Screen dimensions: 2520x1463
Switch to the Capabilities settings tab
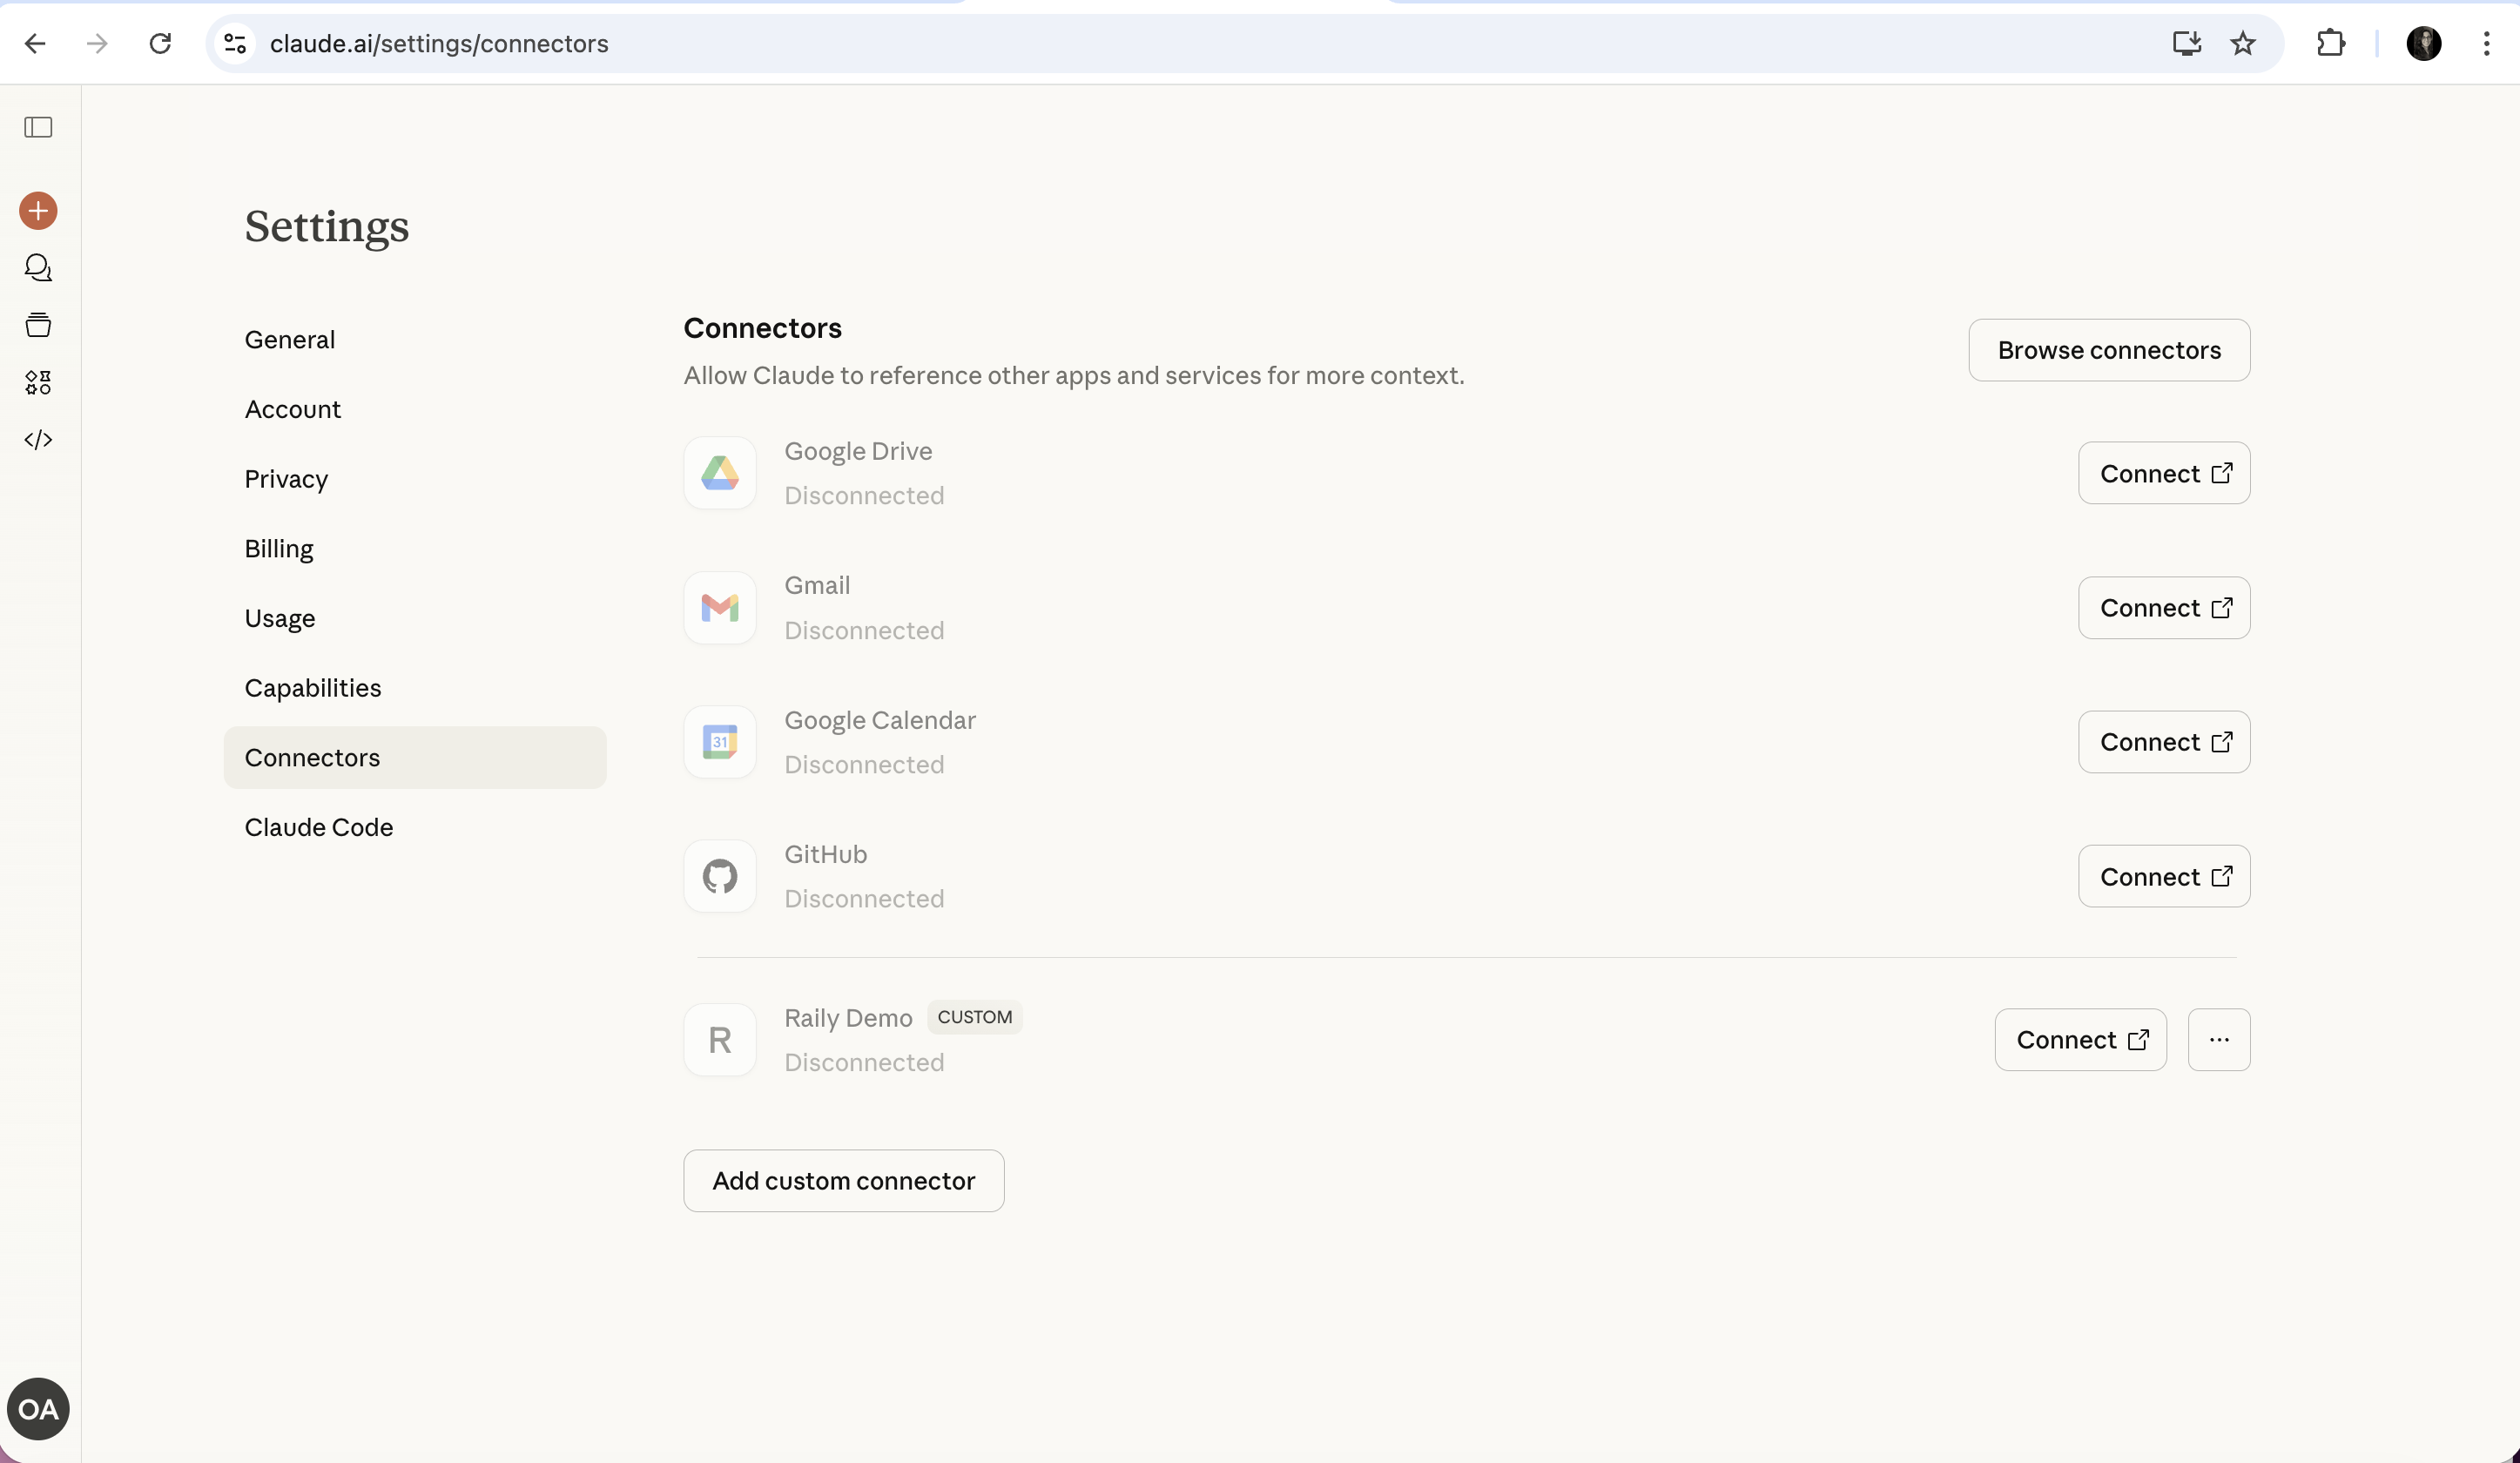point(312,687)
